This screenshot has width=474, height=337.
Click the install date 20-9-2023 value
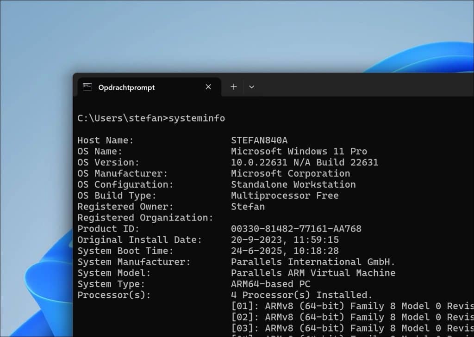click(285, 240)
